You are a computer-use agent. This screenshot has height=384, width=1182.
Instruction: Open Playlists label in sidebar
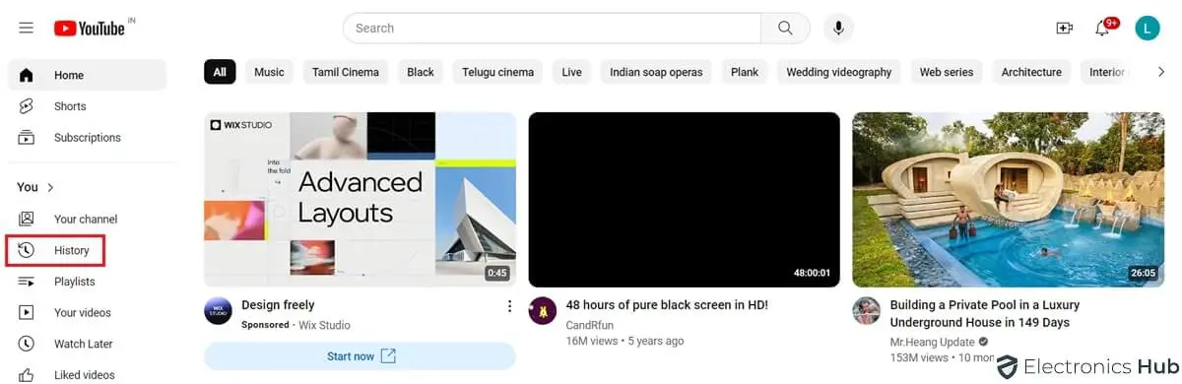(75, 282)
